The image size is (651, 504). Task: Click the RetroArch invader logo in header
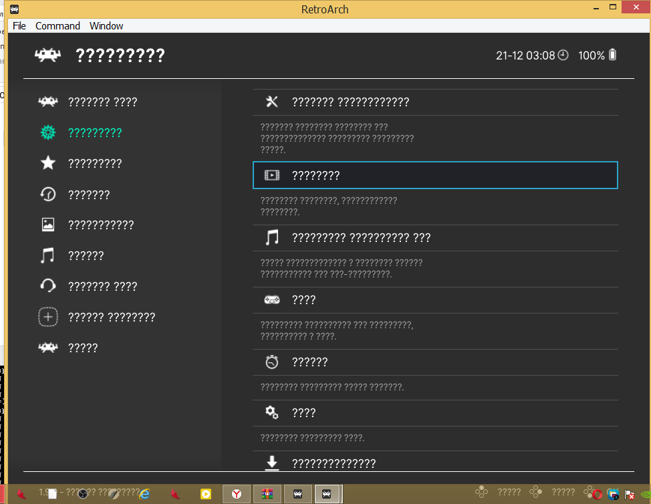47,55
